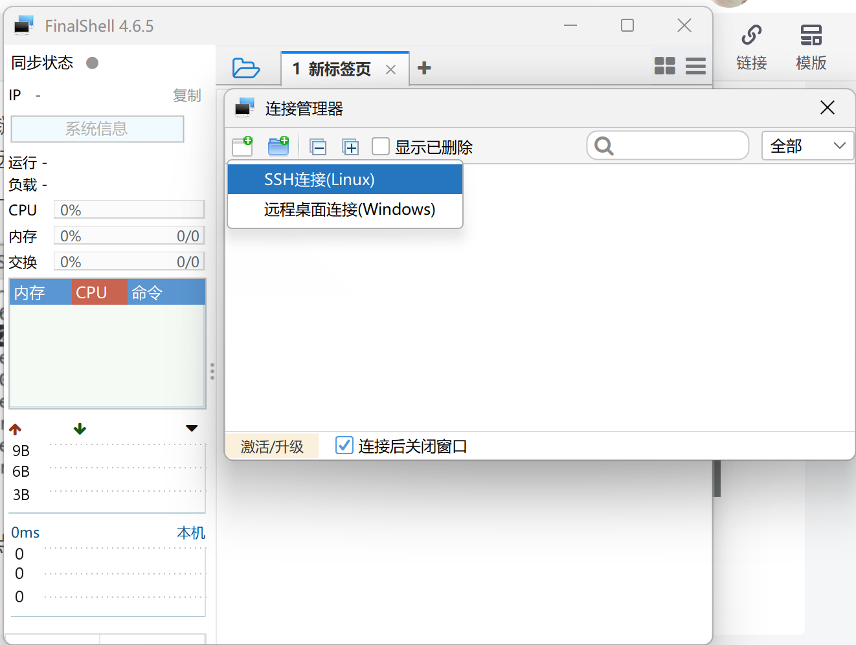Click the 交换 usage progress bar
Screen dimensions: 856x645
tap(129, 261)
